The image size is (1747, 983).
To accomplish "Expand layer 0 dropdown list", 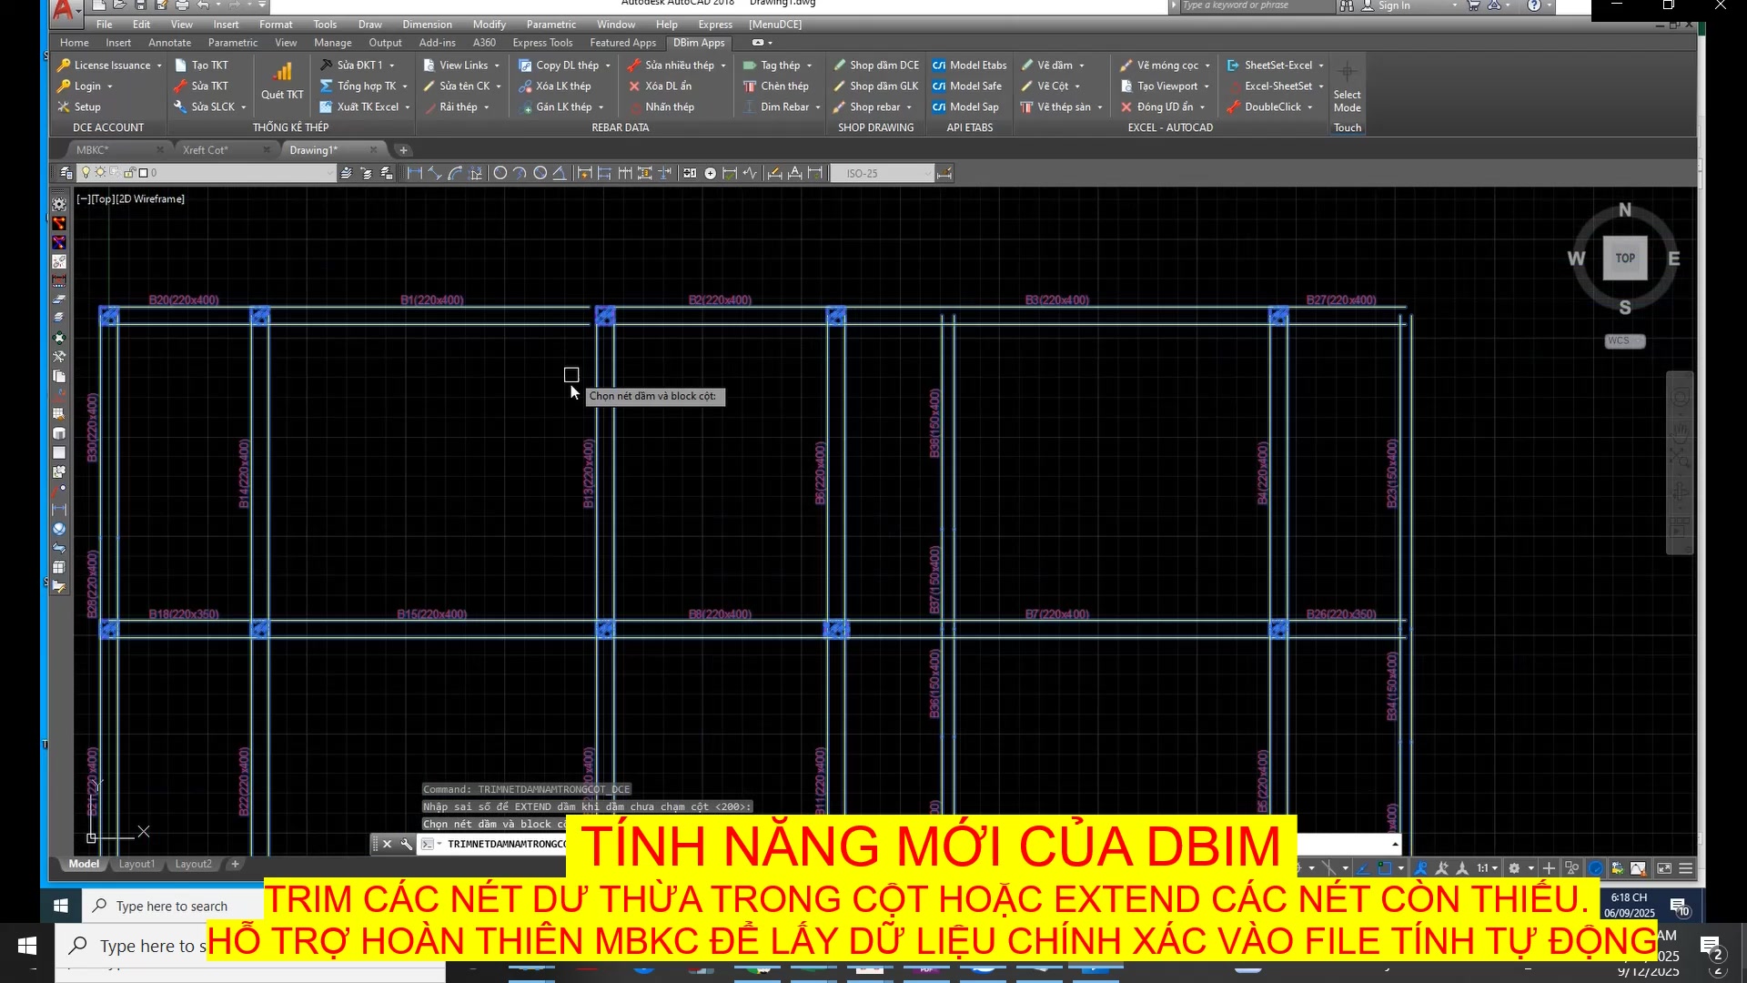I will point(331,173).
